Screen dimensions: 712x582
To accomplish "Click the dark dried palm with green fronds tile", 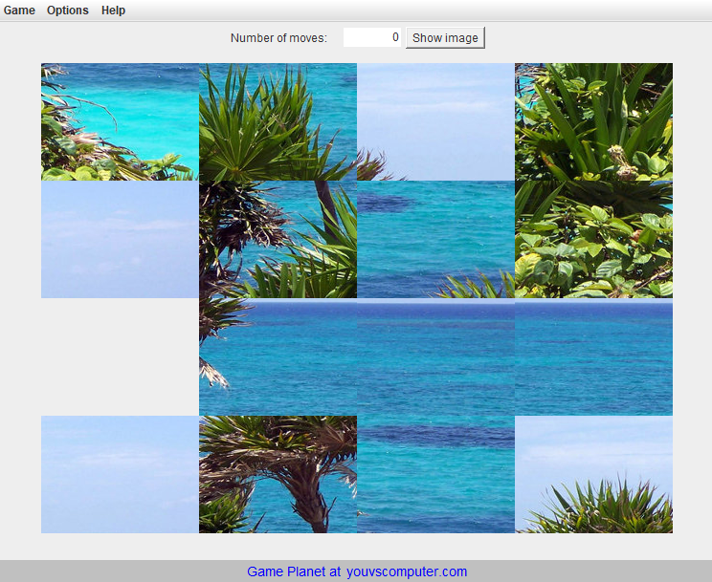I will [x=278, y=239].
